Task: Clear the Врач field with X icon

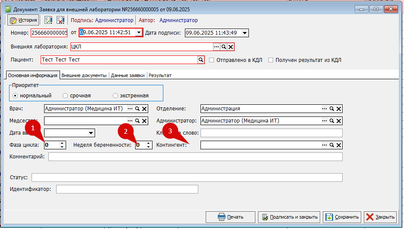Action: 144,109
